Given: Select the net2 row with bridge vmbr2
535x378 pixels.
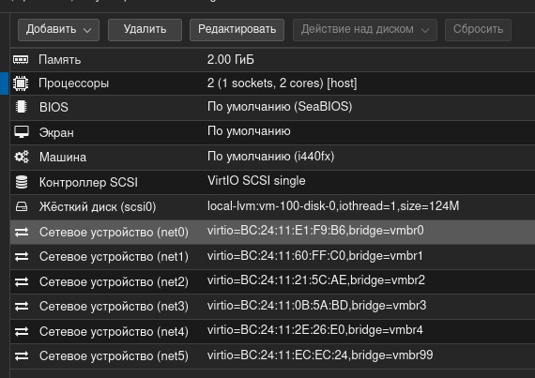Looking at the screenshot, I should pos(272,281).
